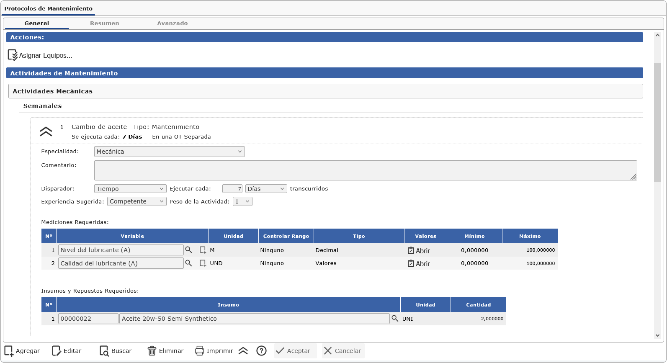Click the help question mark icon

[261, 351]
